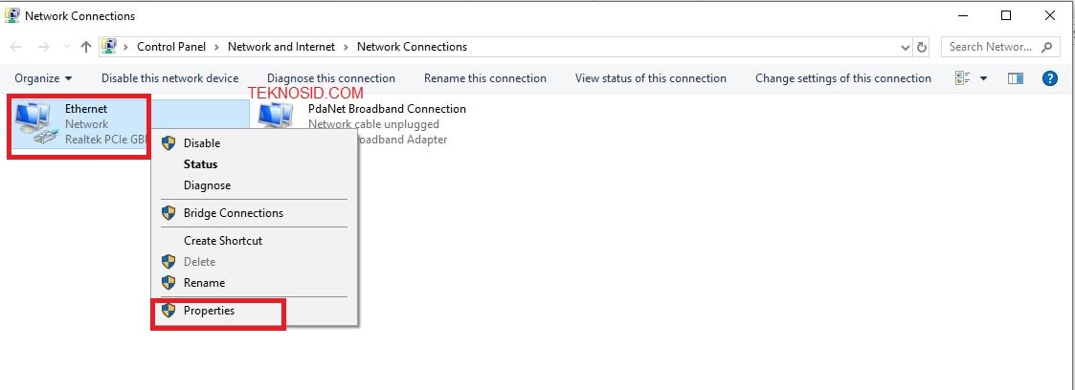Click Change settings of this connection
The width and height of the screenshot is (1075, 390).
(x=843, y=78)
